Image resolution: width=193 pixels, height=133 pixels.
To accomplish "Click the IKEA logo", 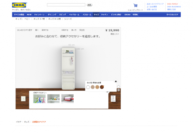I will 19,5.
